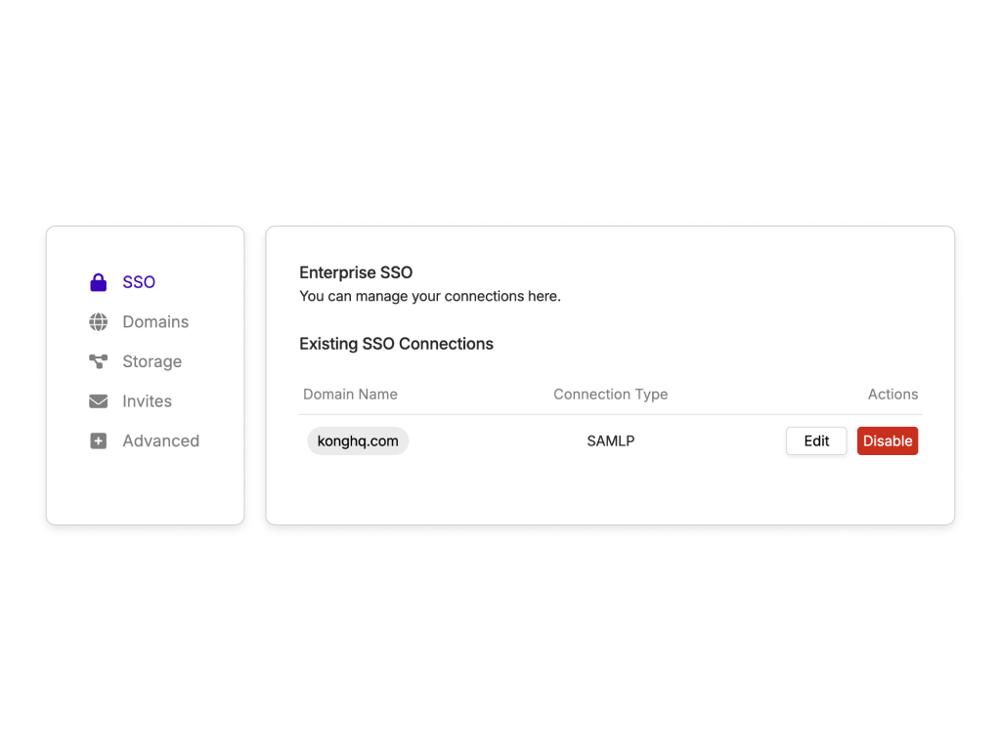
Task: Click the Advanced plus-box icon
Action: (99, 440)
